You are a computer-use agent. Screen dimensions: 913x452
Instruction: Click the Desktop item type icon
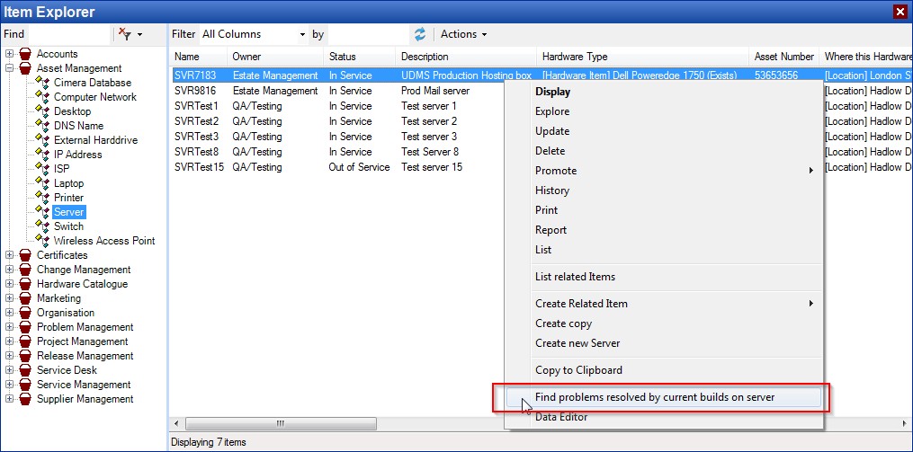tap(42, 111)
